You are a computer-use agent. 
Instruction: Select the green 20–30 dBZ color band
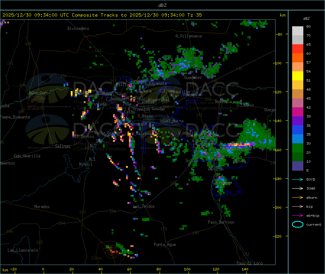click(x=298, y=148)
